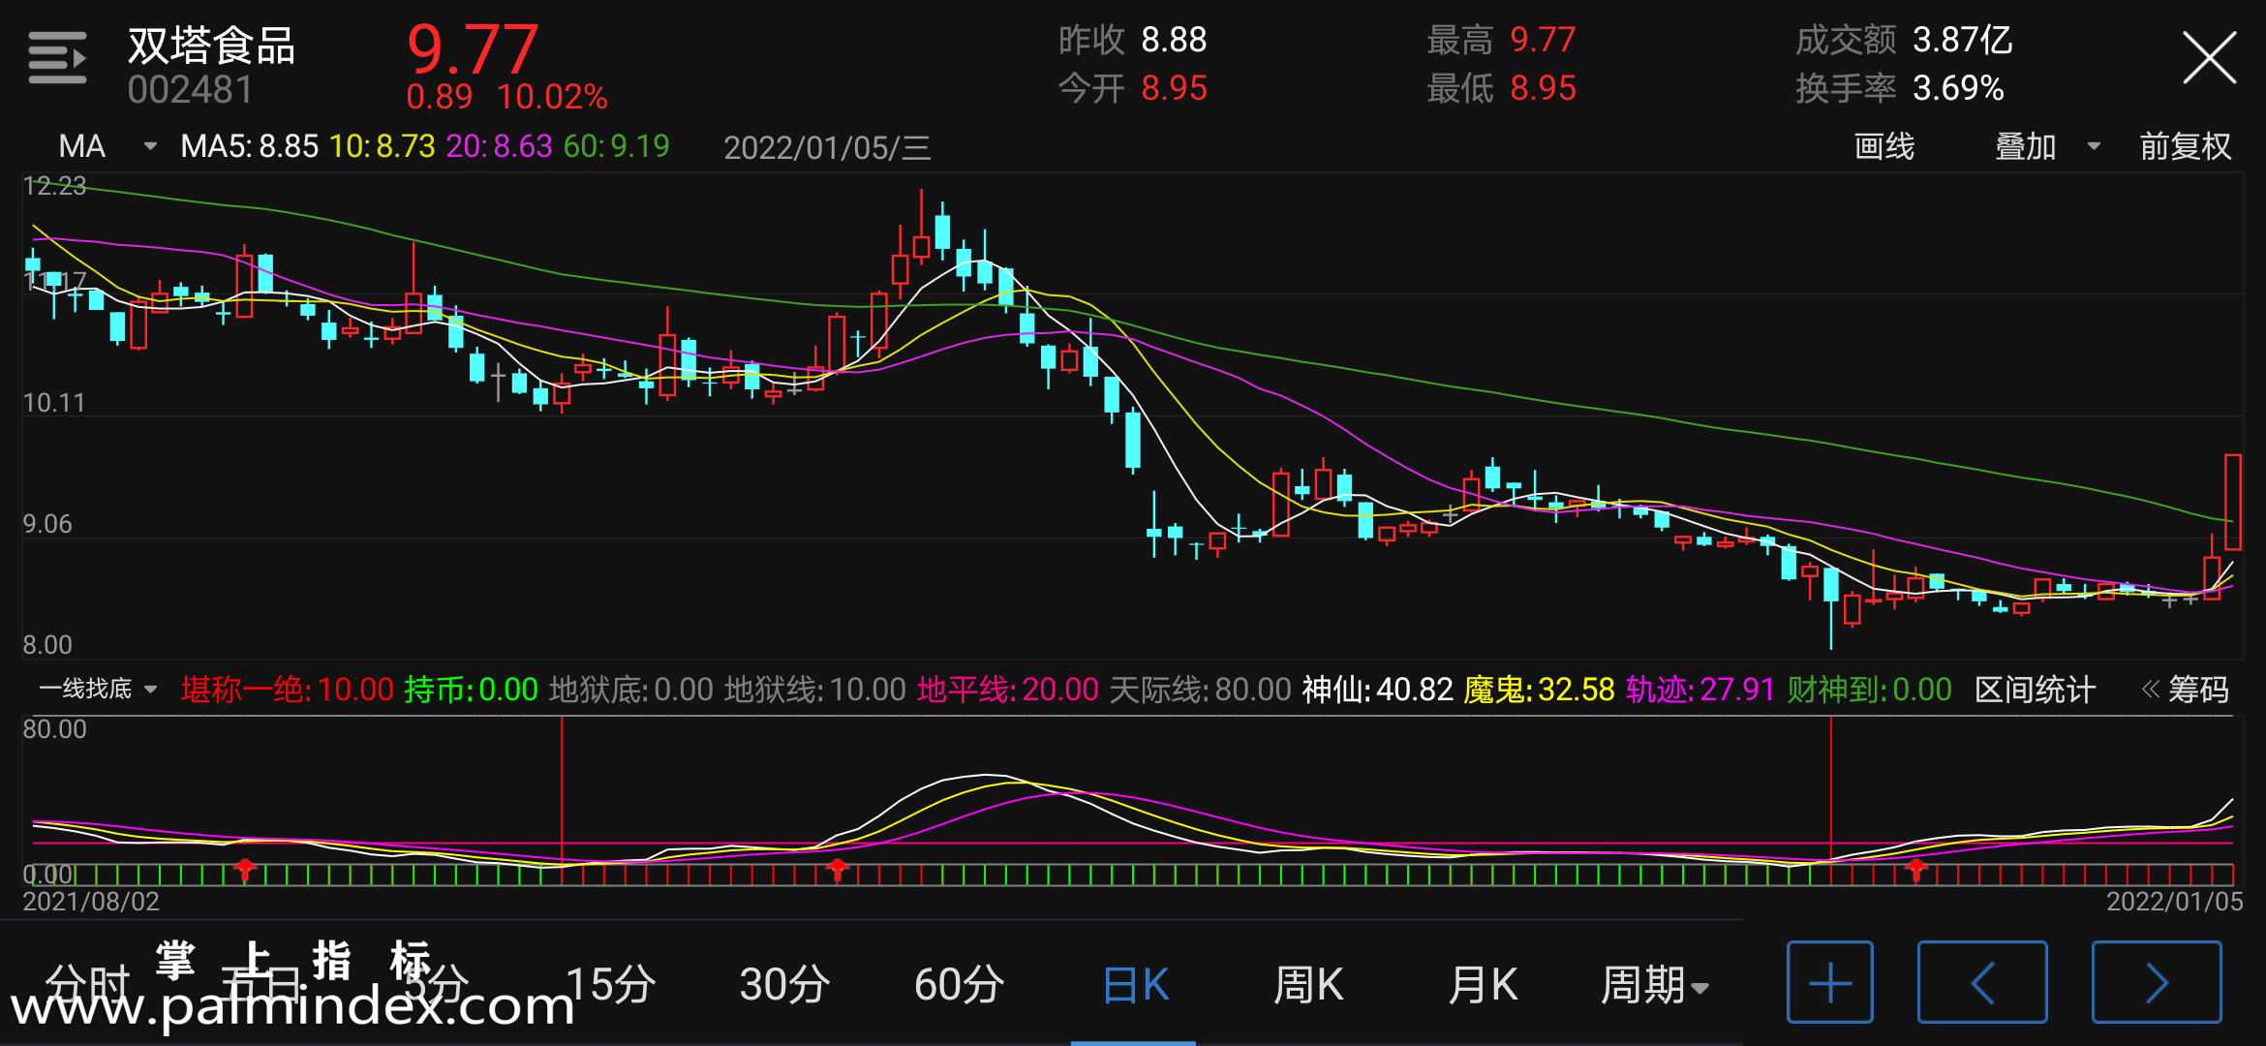This screenshot has width=2266, height=1046.
Task: Click the stock name 双塔食品
Action: coord(211,46)
